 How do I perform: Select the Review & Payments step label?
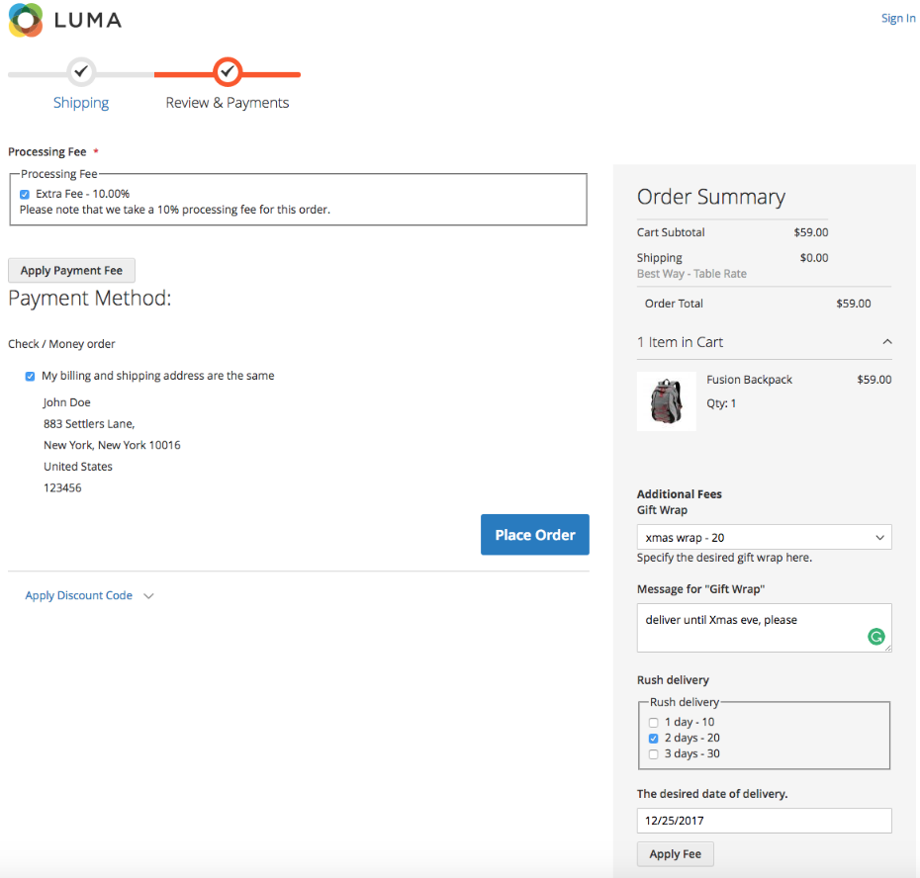(228, 103)
